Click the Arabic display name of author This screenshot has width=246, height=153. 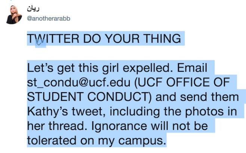pos(34,8)
